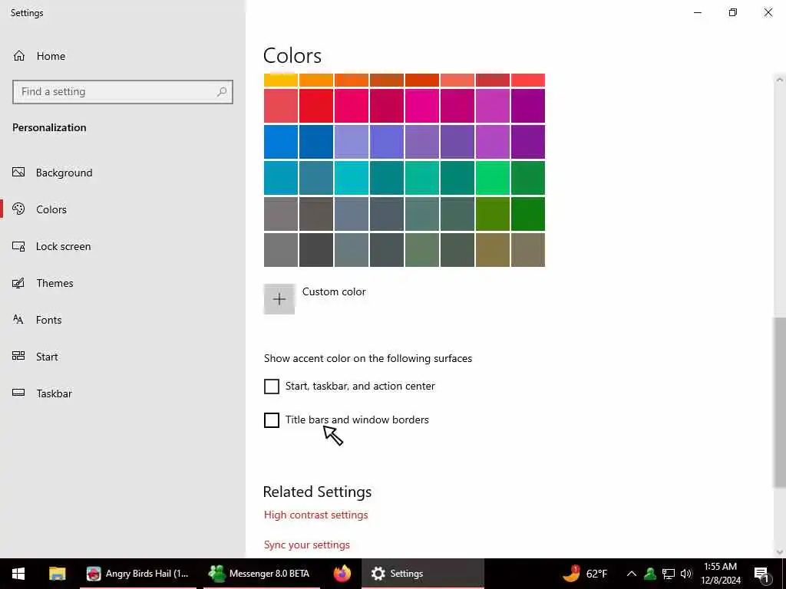Open the Fonts settings page

point(48,320)
